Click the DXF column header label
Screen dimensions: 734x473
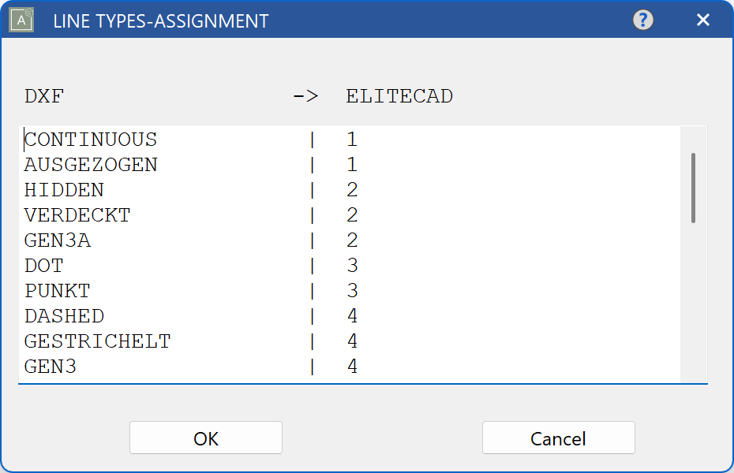43,96
